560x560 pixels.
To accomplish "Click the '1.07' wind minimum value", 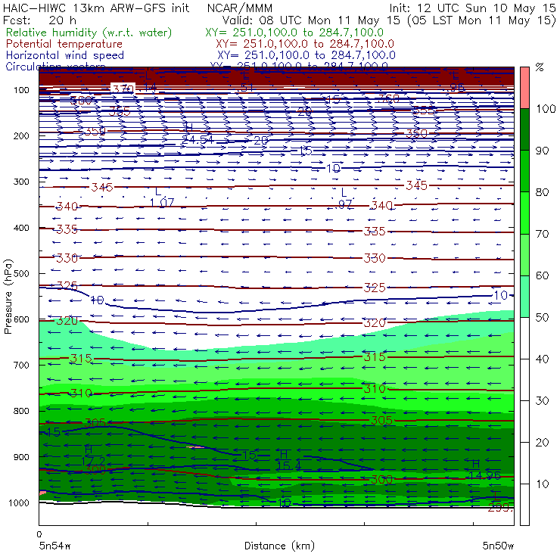I will 162,203.
